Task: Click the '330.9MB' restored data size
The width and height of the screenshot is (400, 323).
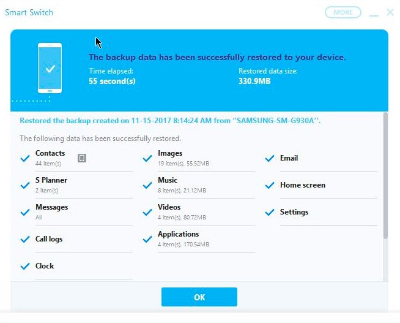Action: [254, 82]
